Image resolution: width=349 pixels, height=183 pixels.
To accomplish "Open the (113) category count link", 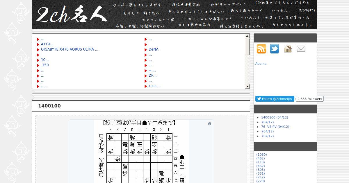I will pos(261,162).
